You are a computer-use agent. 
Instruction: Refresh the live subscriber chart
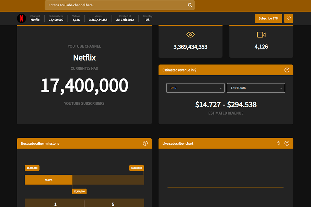(278, 143)
